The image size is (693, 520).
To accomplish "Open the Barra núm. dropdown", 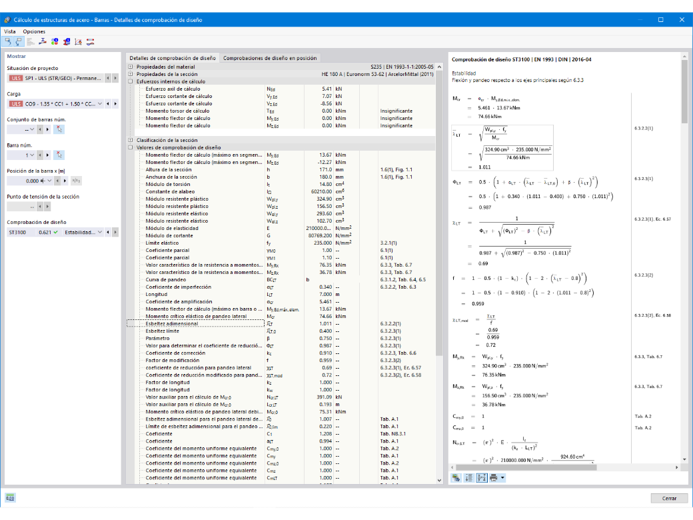I will [x=31, y=155].
